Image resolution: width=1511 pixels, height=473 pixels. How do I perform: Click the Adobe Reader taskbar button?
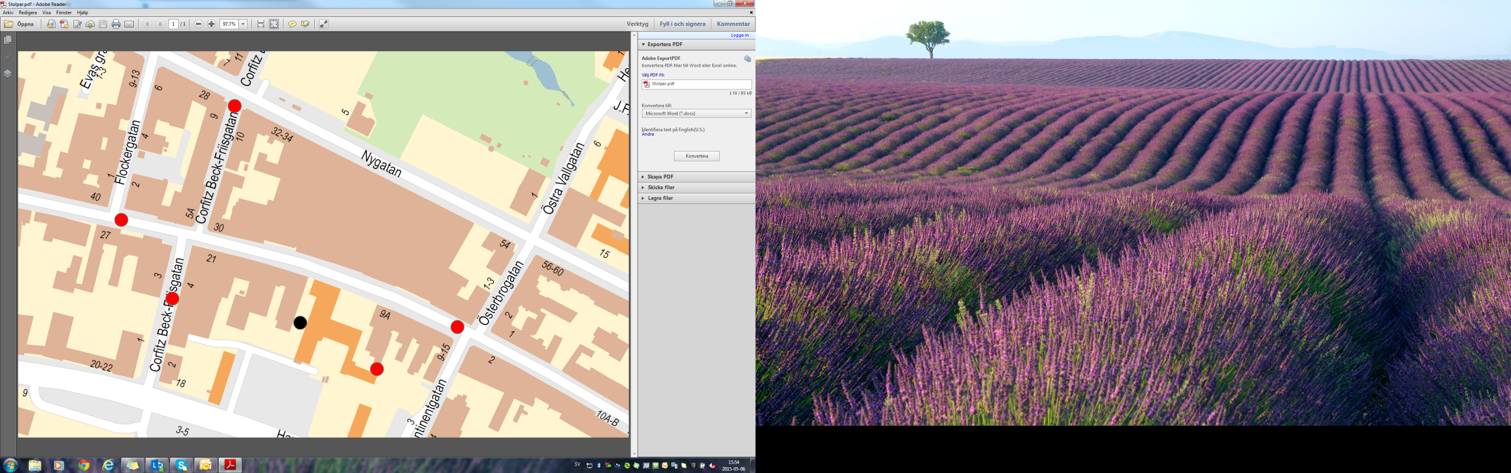coord(230,466)
